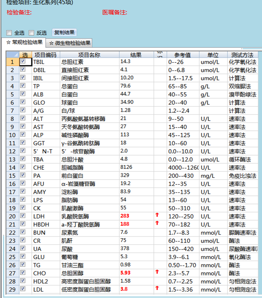262x298 pixels.
Task: Uncheck the TBIL row checkbox
Action: 23,61
